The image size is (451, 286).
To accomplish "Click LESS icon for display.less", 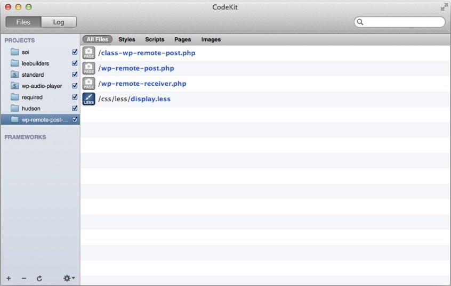I will tap(88, 99).
